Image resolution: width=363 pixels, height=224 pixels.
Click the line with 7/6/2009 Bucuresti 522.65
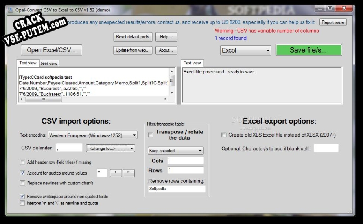[x=53, y=88]
